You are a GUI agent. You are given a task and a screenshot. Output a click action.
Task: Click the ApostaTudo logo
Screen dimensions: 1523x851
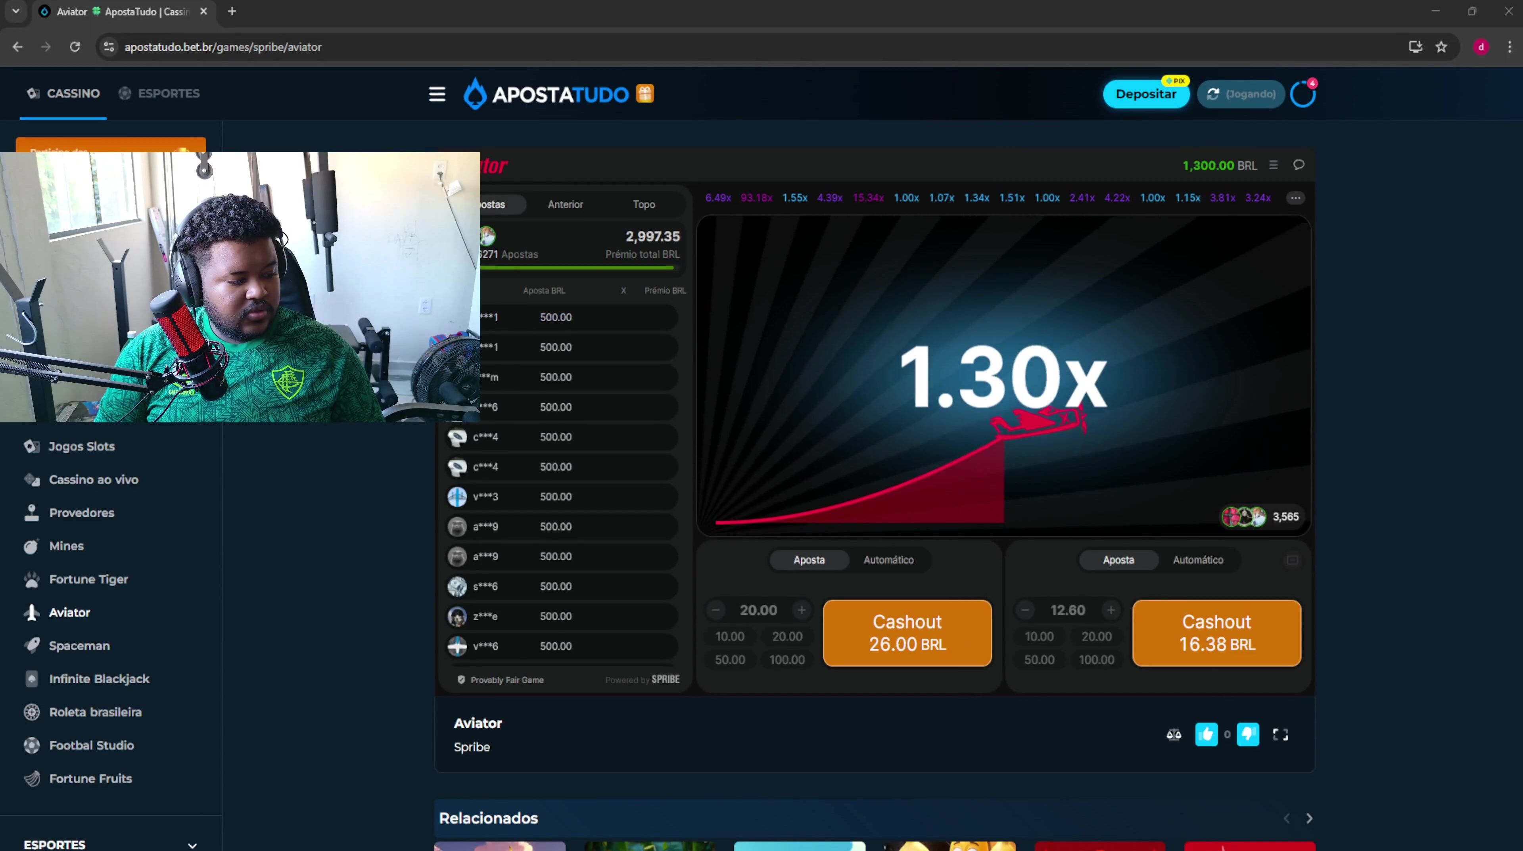(x=546, y=94)
